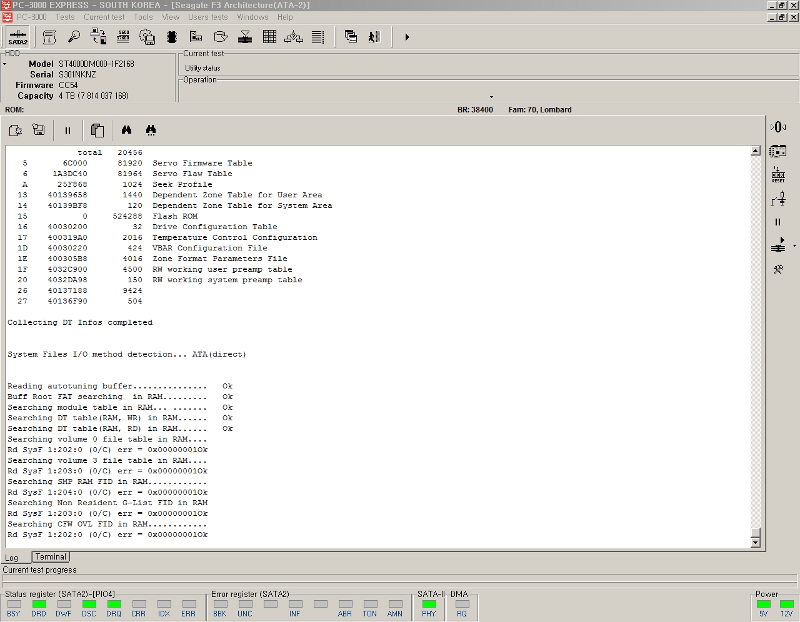
Task: Expand the Operation dropdown arrow
Action: [x=491, y=97]
